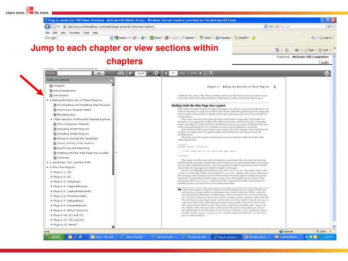Click the wrench settings icon on Google Toolbar

click(x=313, y=38)
